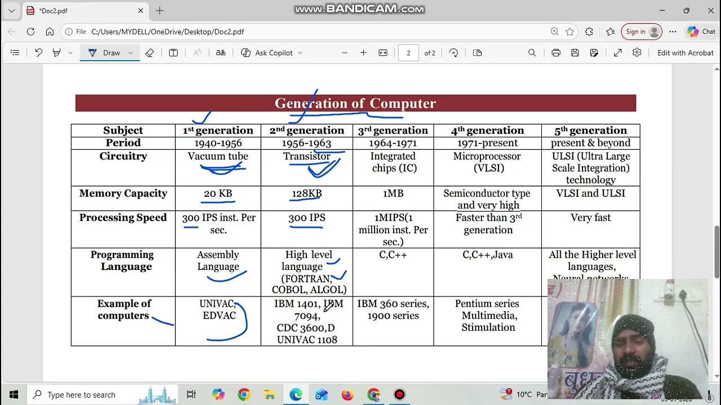Viewport: 721px width, 405px height.
Task: Open Task View on taskbar
Action: coord(191,394)
